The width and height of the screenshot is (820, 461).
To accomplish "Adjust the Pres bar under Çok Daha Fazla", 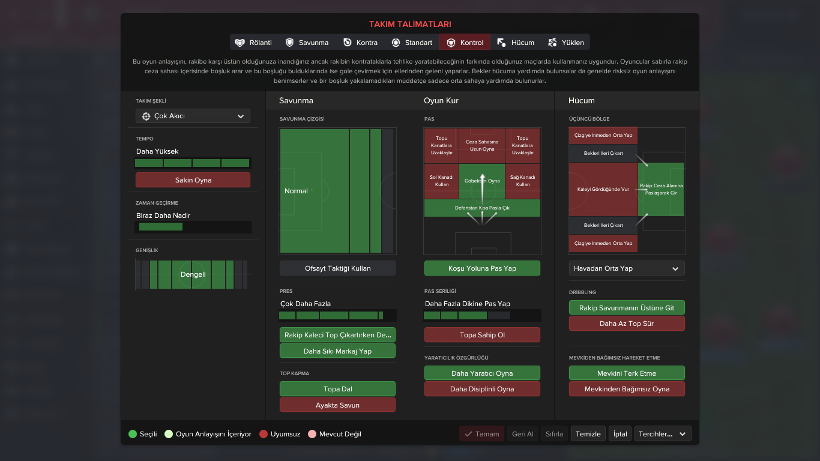I will pyautogui.click(x=337, y=315).
